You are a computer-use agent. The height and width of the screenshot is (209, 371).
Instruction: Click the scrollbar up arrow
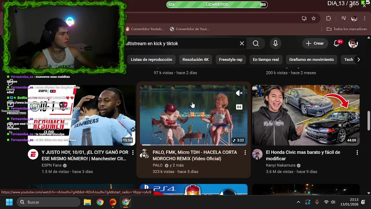click(369, 38)
